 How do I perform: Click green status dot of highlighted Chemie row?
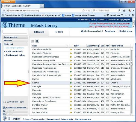pyautogui.click(x=71, y=83)
